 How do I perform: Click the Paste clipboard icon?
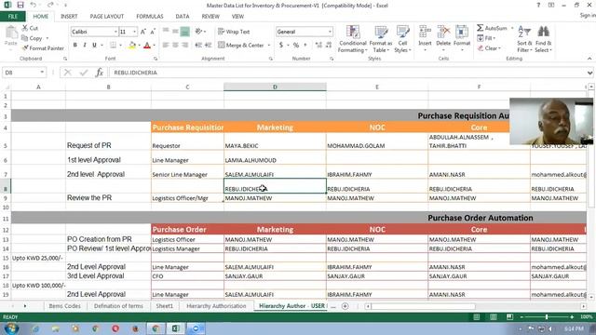click(x=11, y=33)
